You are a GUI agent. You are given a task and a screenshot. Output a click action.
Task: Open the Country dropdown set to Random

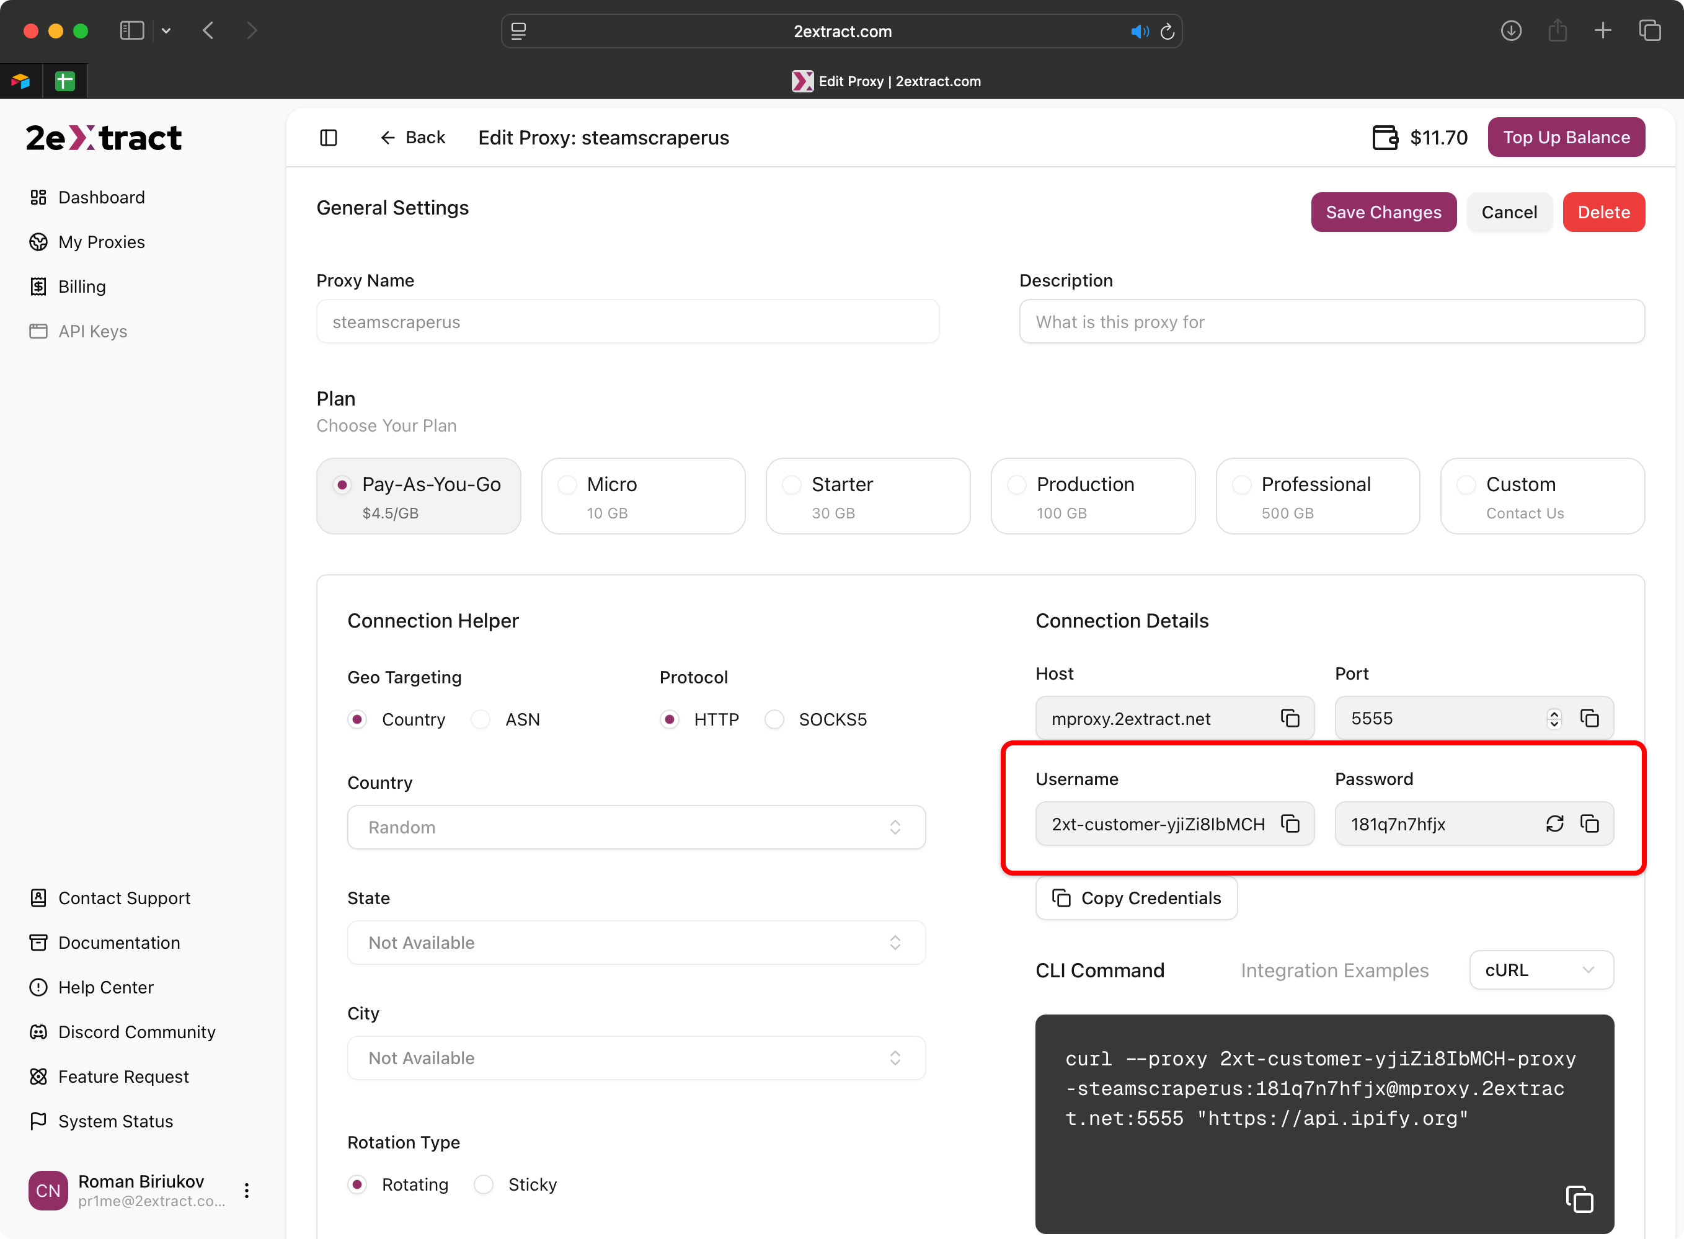[636, 827]
